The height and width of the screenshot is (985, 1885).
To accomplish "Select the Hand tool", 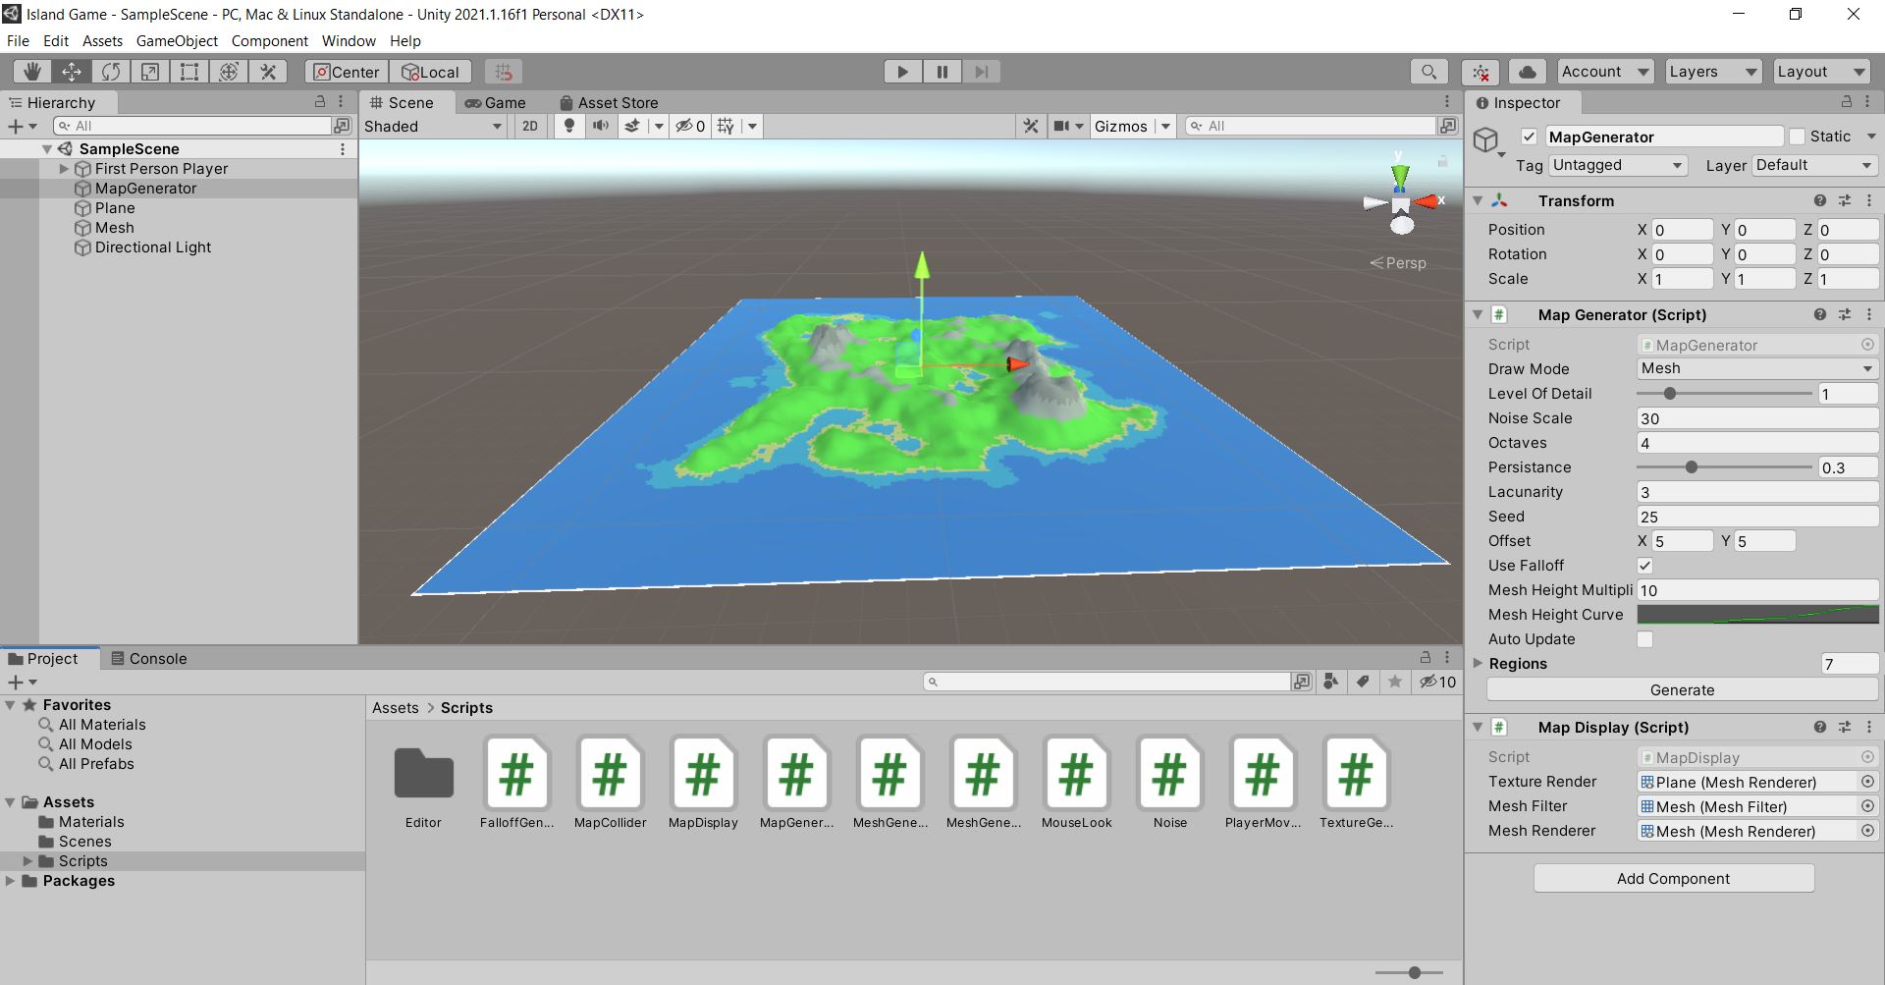I will 32,72.
